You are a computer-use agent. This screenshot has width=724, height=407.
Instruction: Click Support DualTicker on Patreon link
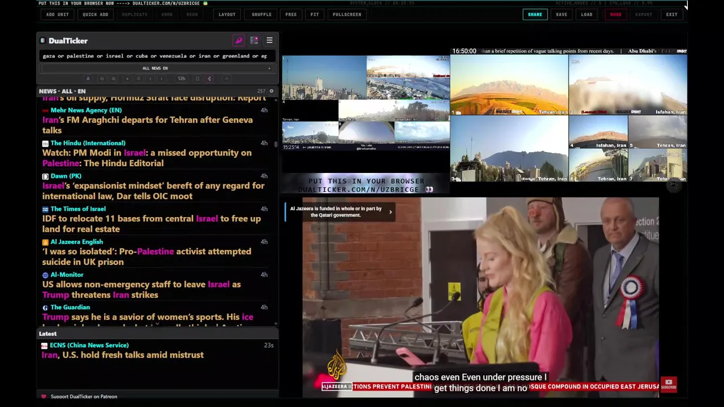coord(84,396)
